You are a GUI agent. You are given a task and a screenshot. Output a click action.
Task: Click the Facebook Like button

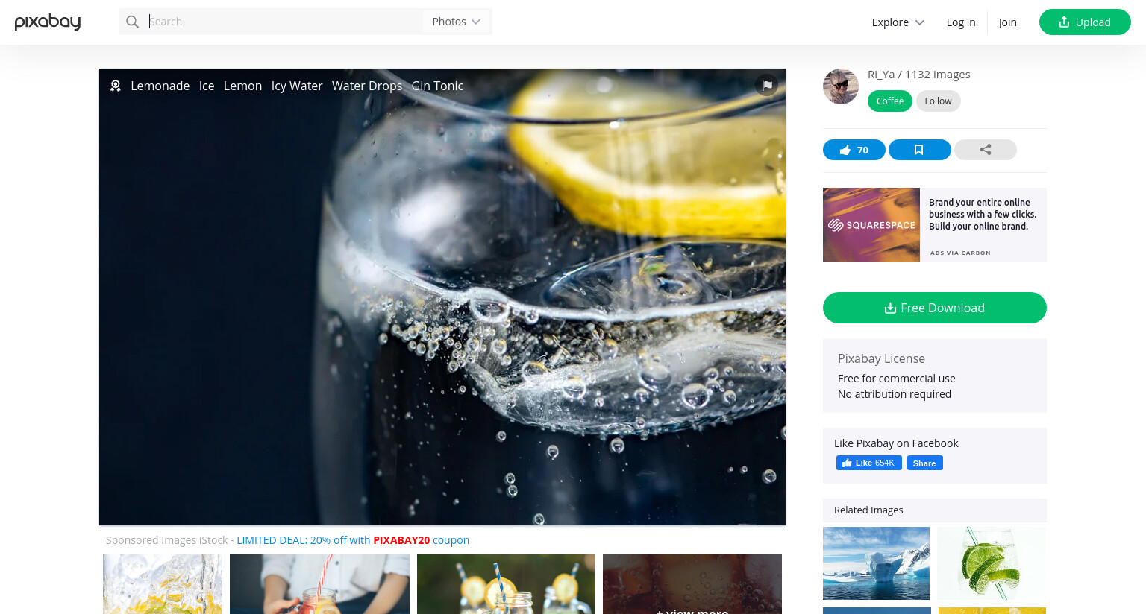[868, 463]
